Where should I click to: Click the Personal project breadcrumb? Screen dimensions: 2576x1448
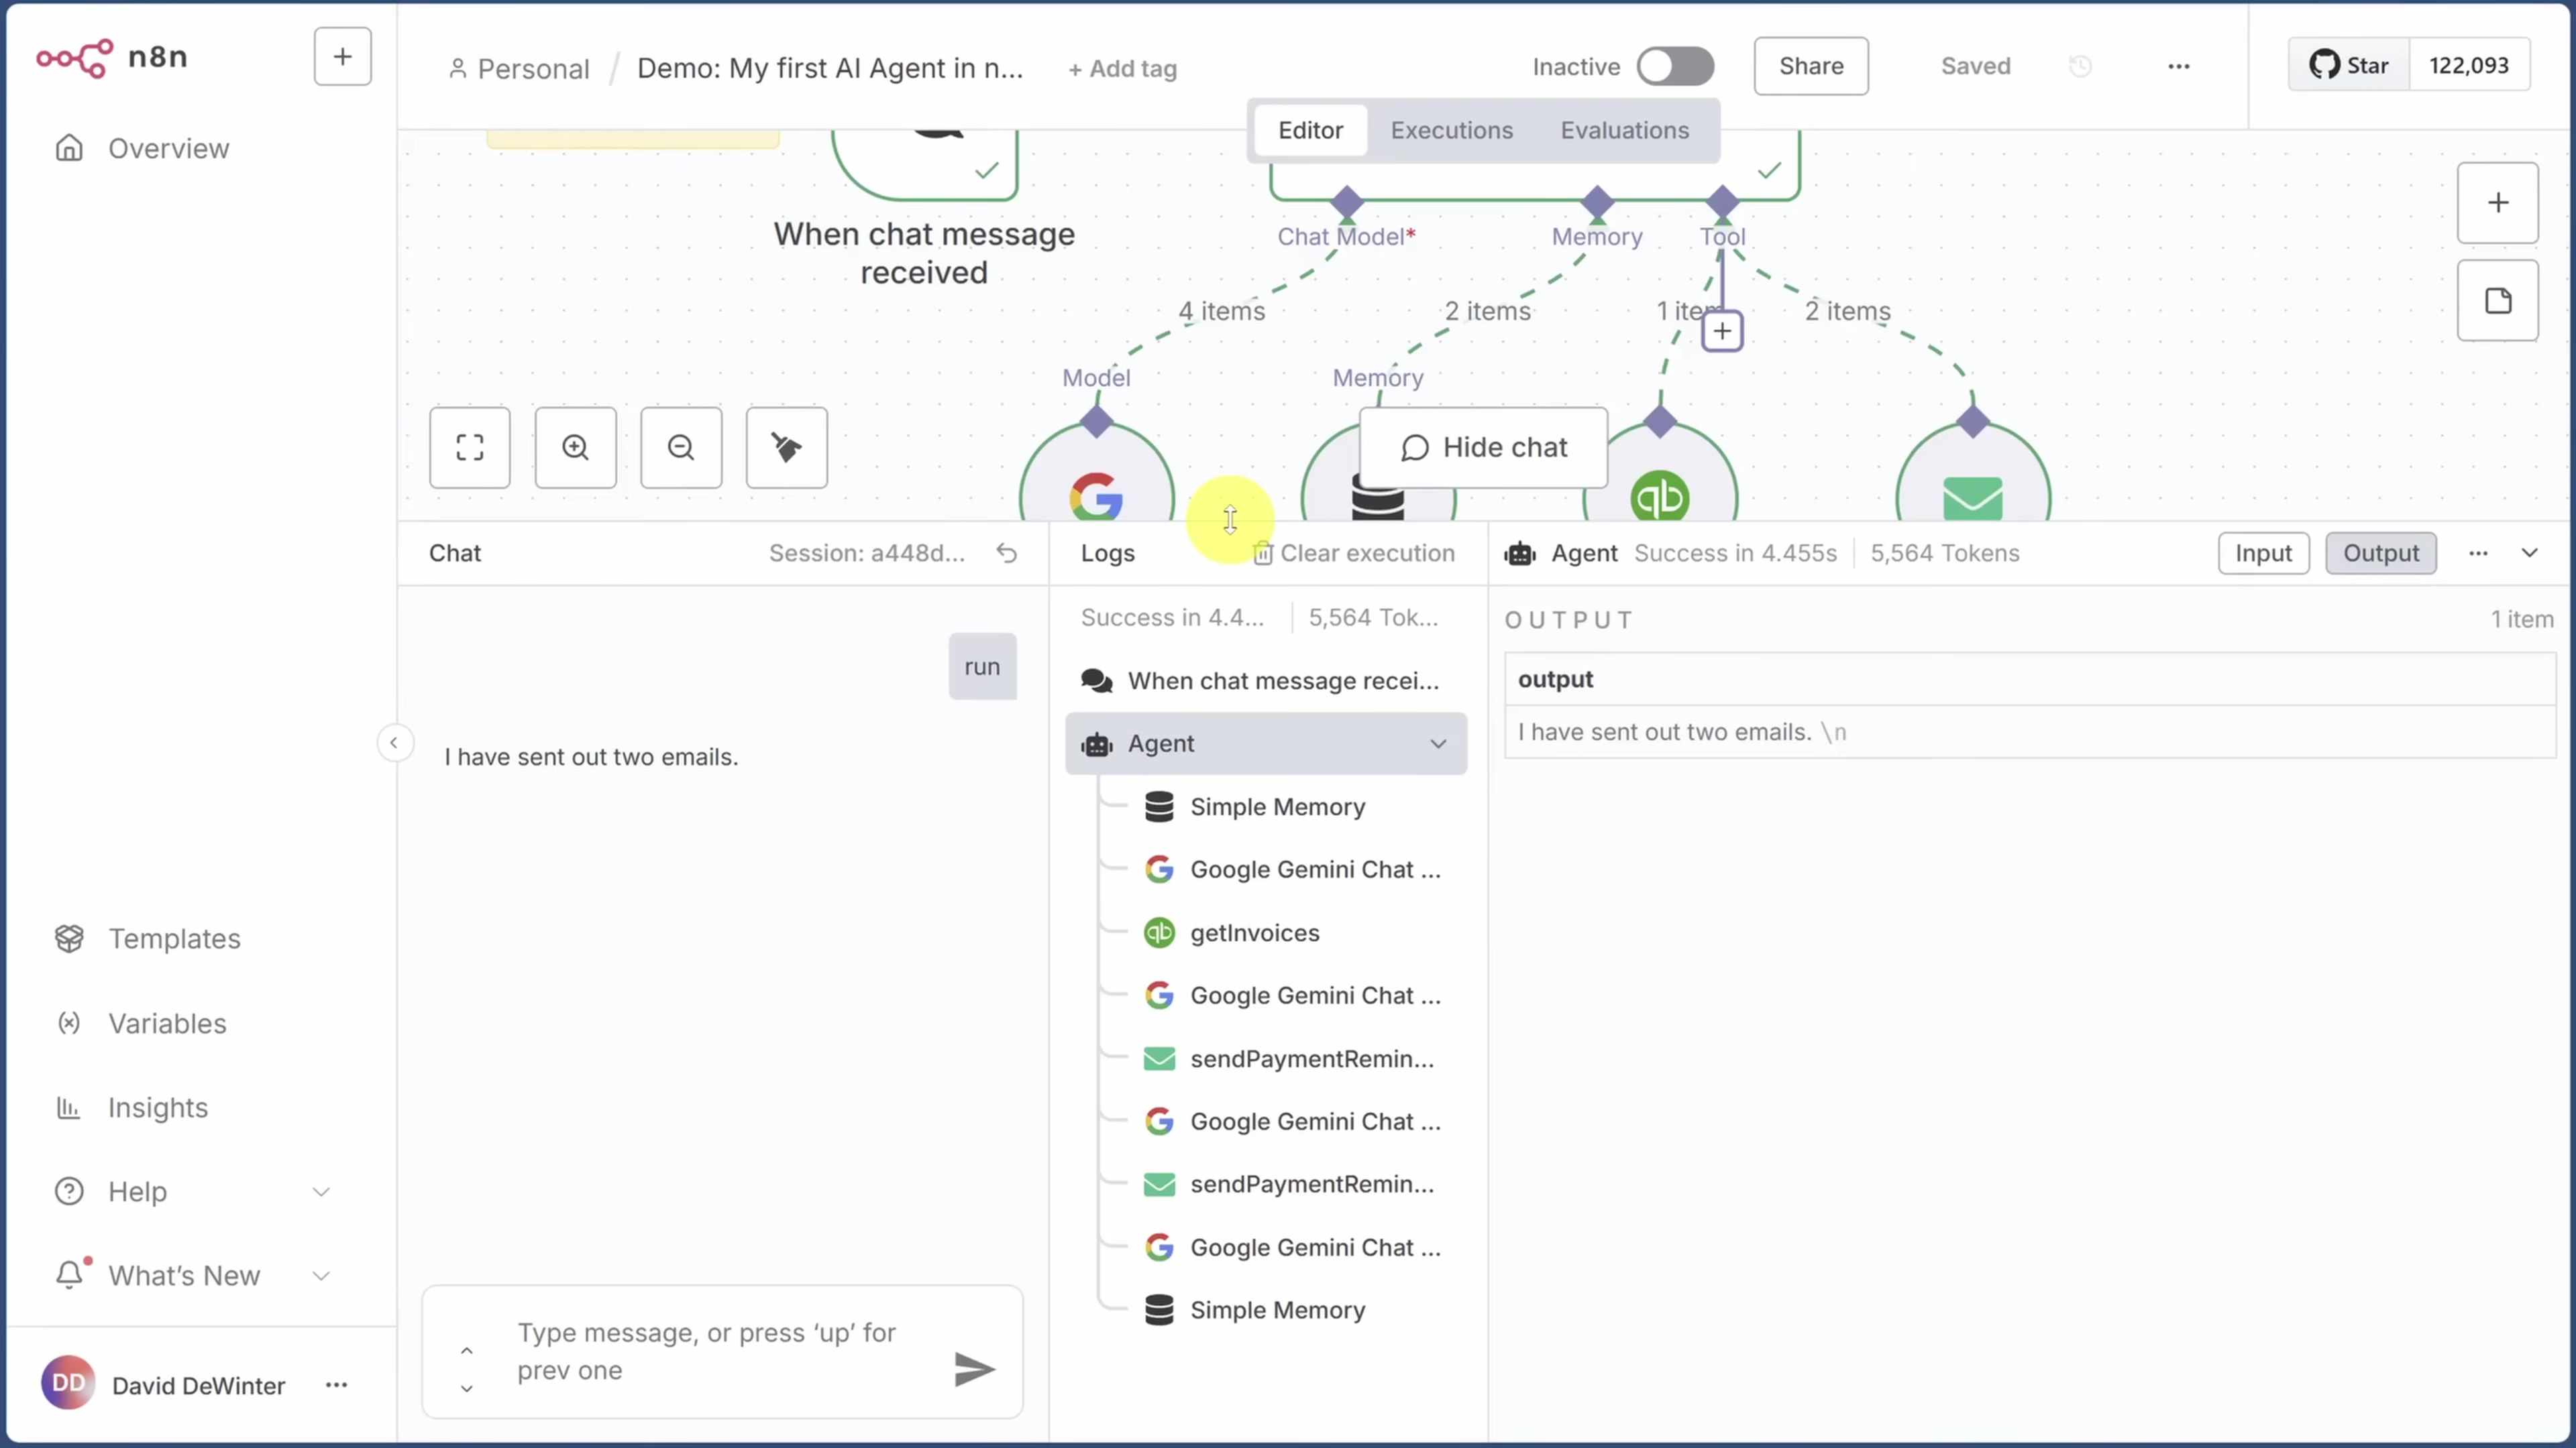(x=519, y=68)
